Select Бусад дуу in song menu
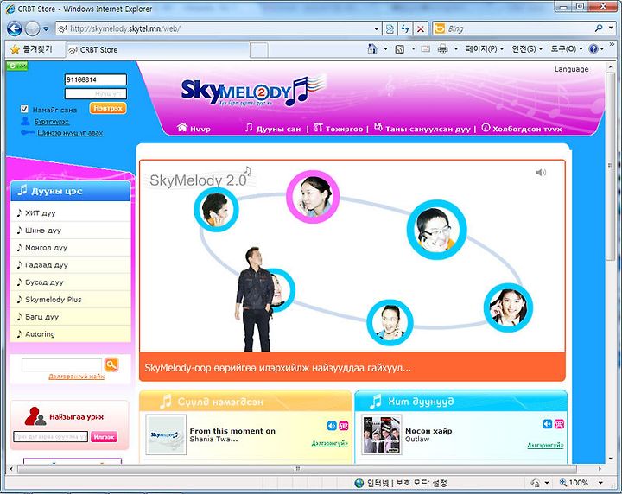Image resolution: width=622 pixels, height=494 pixels. [71, 282]
